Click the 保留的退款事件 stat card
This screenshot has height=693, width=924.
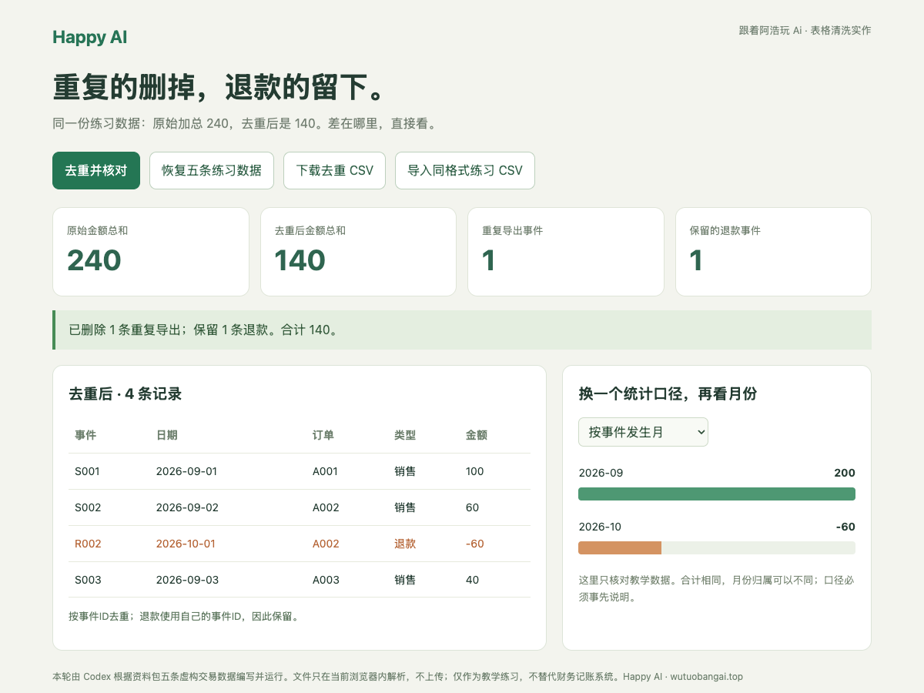pos(773,252)
